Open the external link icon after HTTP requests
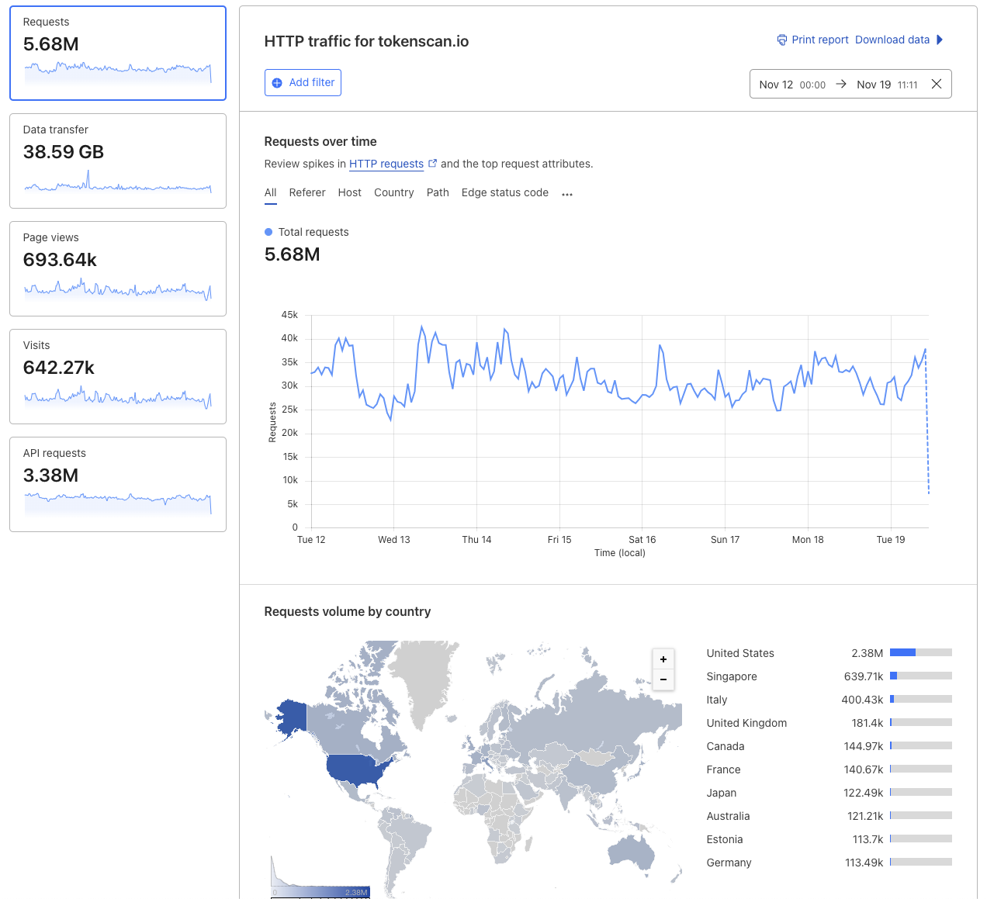 click(433, 163)
